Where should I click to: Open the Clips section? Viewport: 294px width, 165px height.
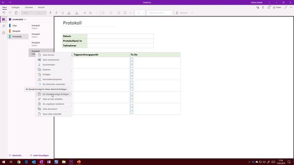pos(18,26)
